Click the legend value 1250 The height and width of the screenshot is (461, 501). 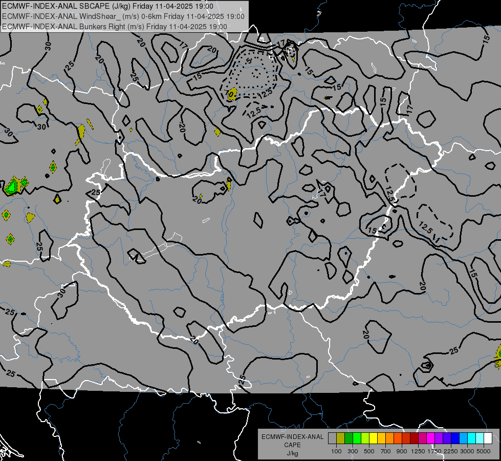point(418,451)
